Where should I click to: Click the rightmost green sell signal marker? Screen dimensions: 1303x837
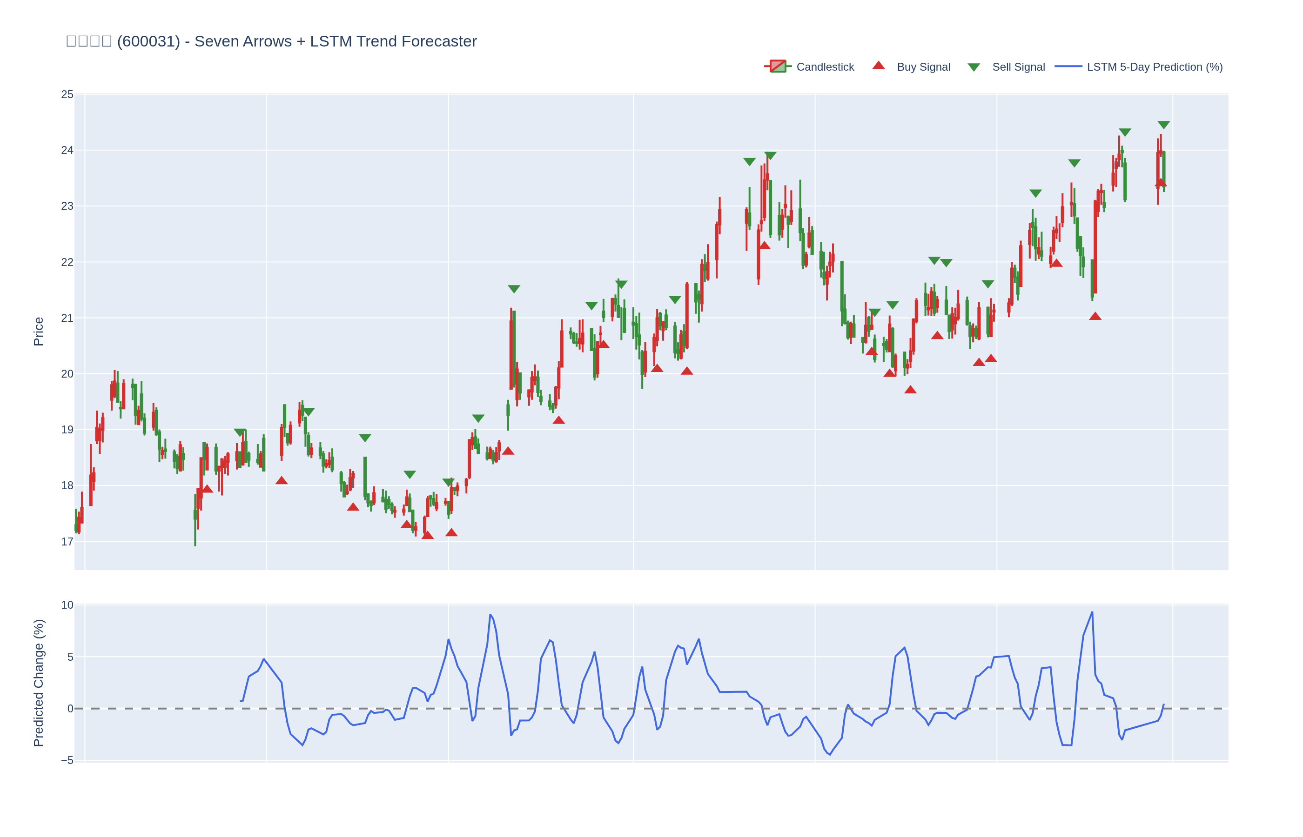1163,125
